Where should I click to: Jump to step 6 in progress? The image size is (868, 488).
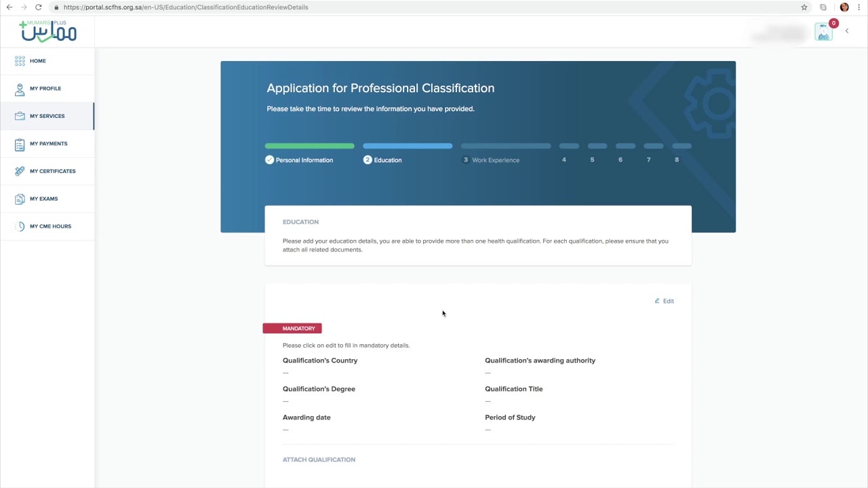(x=620, y=160)
